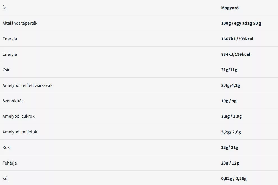Image resolution: width=278 pixels, height=185 pixels.
Task: Select the 8,4g/4,2g value
Action: point(231,85)
